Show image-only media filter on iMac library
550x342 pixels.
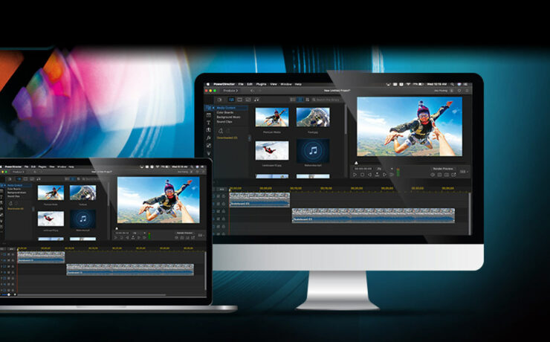(248, 100)
